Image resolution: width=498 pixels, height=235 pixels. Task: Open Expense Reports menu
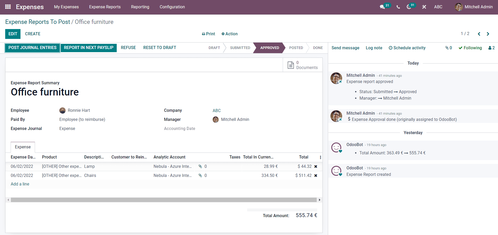(x=105, y=7)
